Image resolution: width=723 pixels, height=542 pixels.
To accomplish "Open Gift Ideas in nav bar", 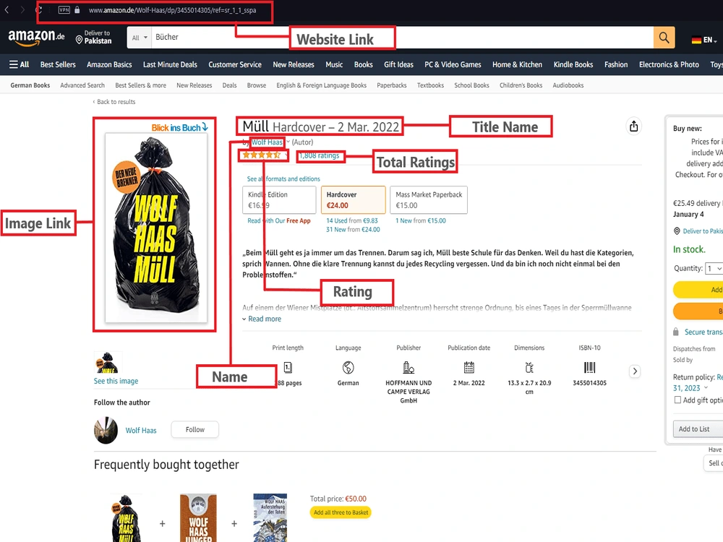I will (x=398, y=64).
